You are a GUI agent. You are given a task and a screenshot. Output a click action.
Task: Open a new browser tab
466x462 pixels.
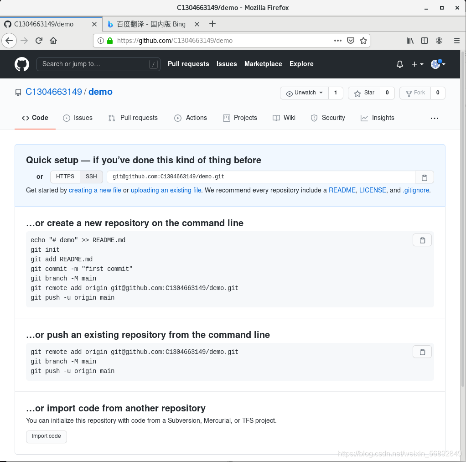[212, 24]
